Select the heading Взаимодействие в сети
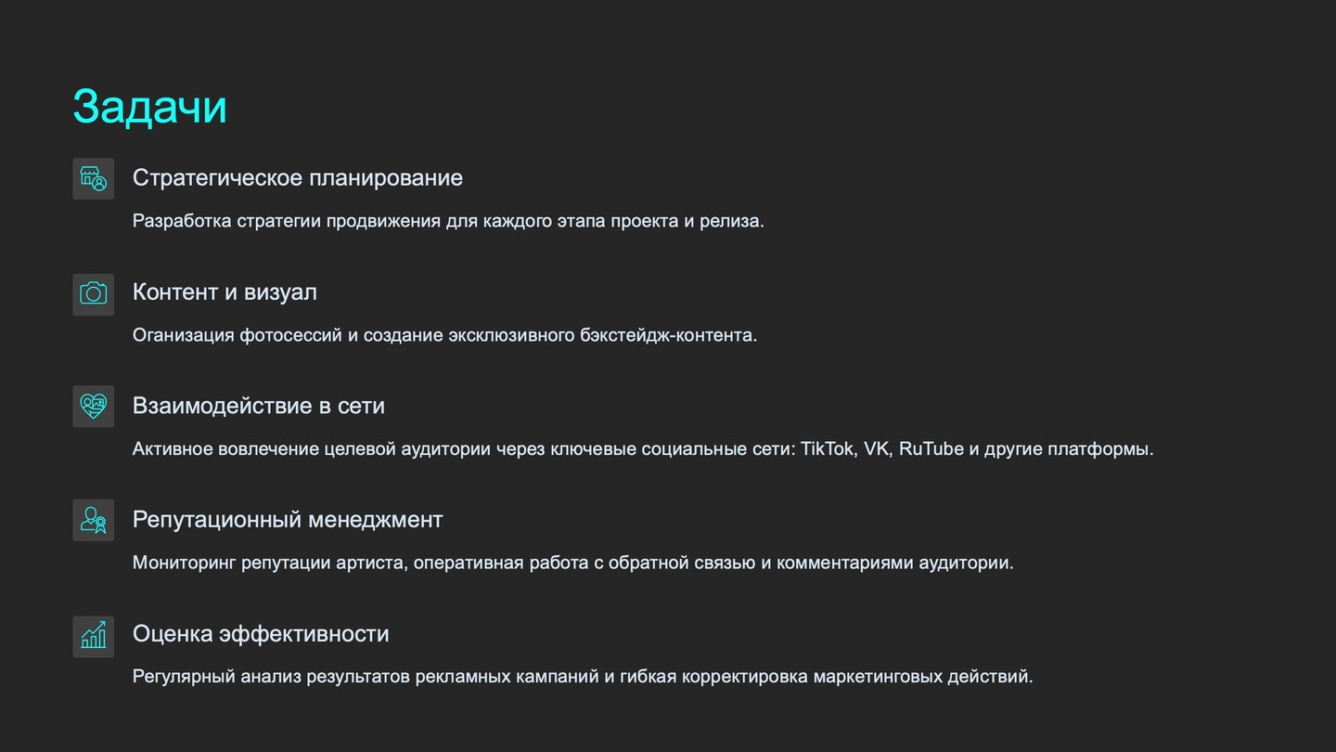This screenshot has height=752, width=1336. pos(258,406)
